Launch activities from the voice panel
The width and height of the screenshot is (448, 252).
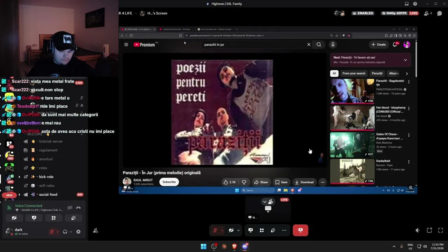[54, 218]
